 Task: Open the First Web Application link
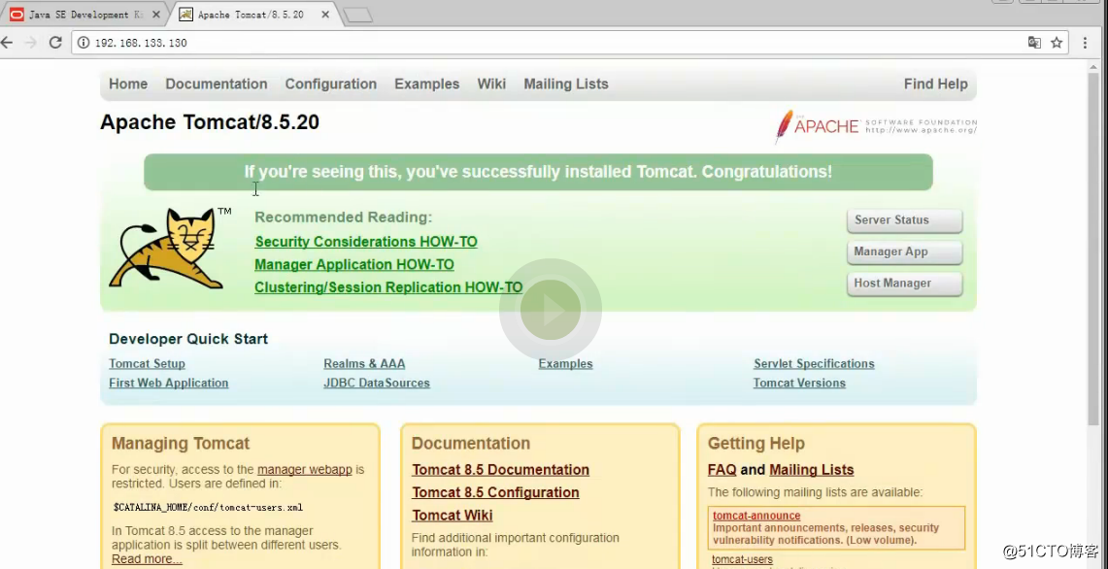[168, 384]
